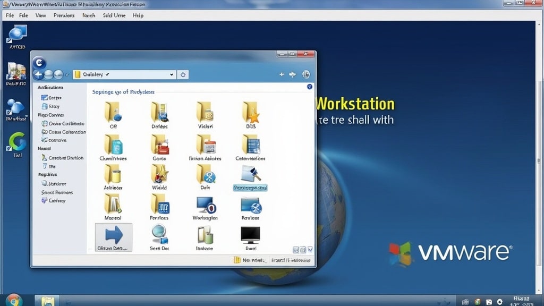Select Oicise Cotfiiteuto in sidebar
The width and height of the screenshot is (544, 306).
(x=63, y=123)
